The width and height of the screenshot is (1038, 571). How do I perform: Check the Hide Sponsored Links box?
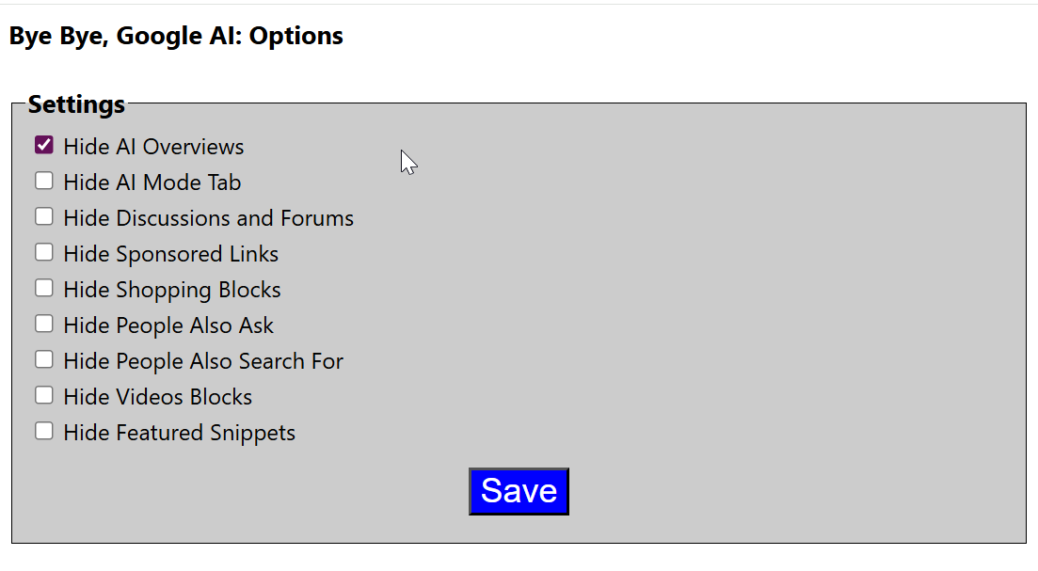click(44, 252)
